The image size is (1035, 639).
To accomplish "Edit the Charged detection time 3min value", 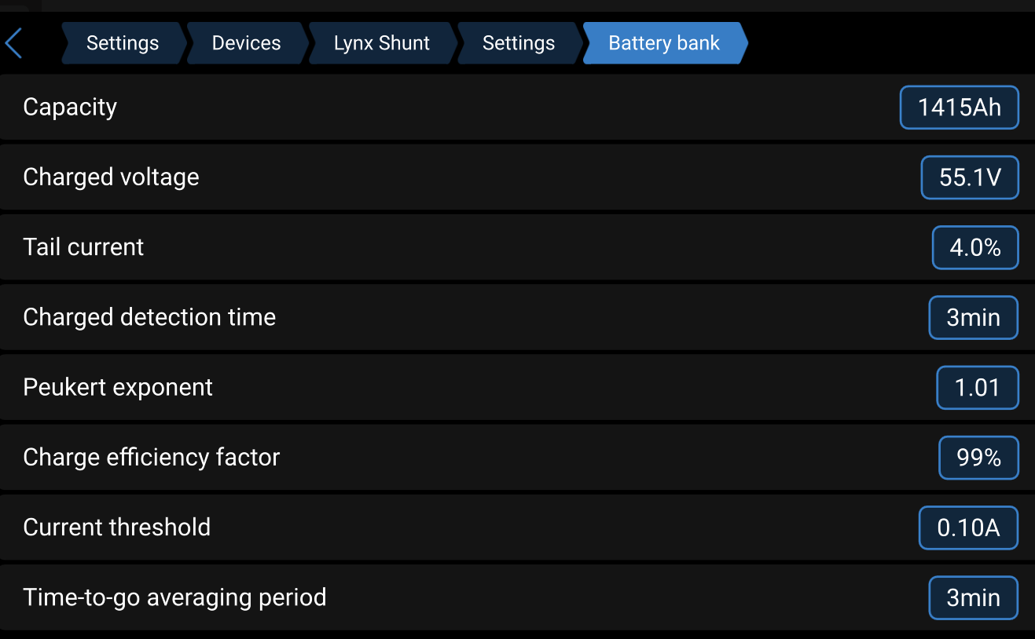I will [973, 318].
